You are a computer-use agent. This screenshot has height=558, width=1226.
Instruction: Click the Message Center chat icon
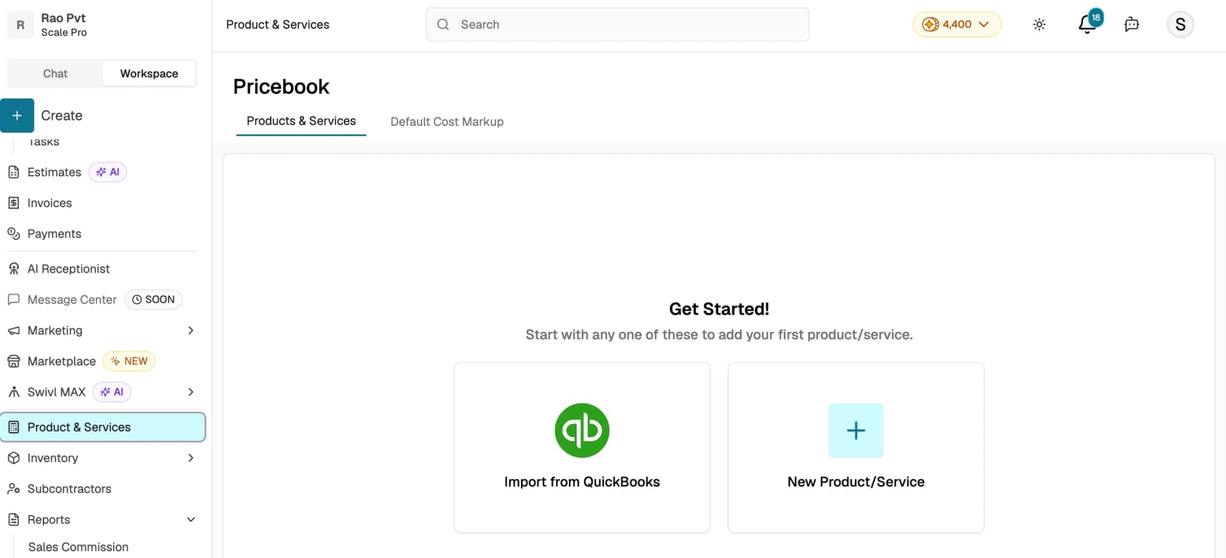13,299
